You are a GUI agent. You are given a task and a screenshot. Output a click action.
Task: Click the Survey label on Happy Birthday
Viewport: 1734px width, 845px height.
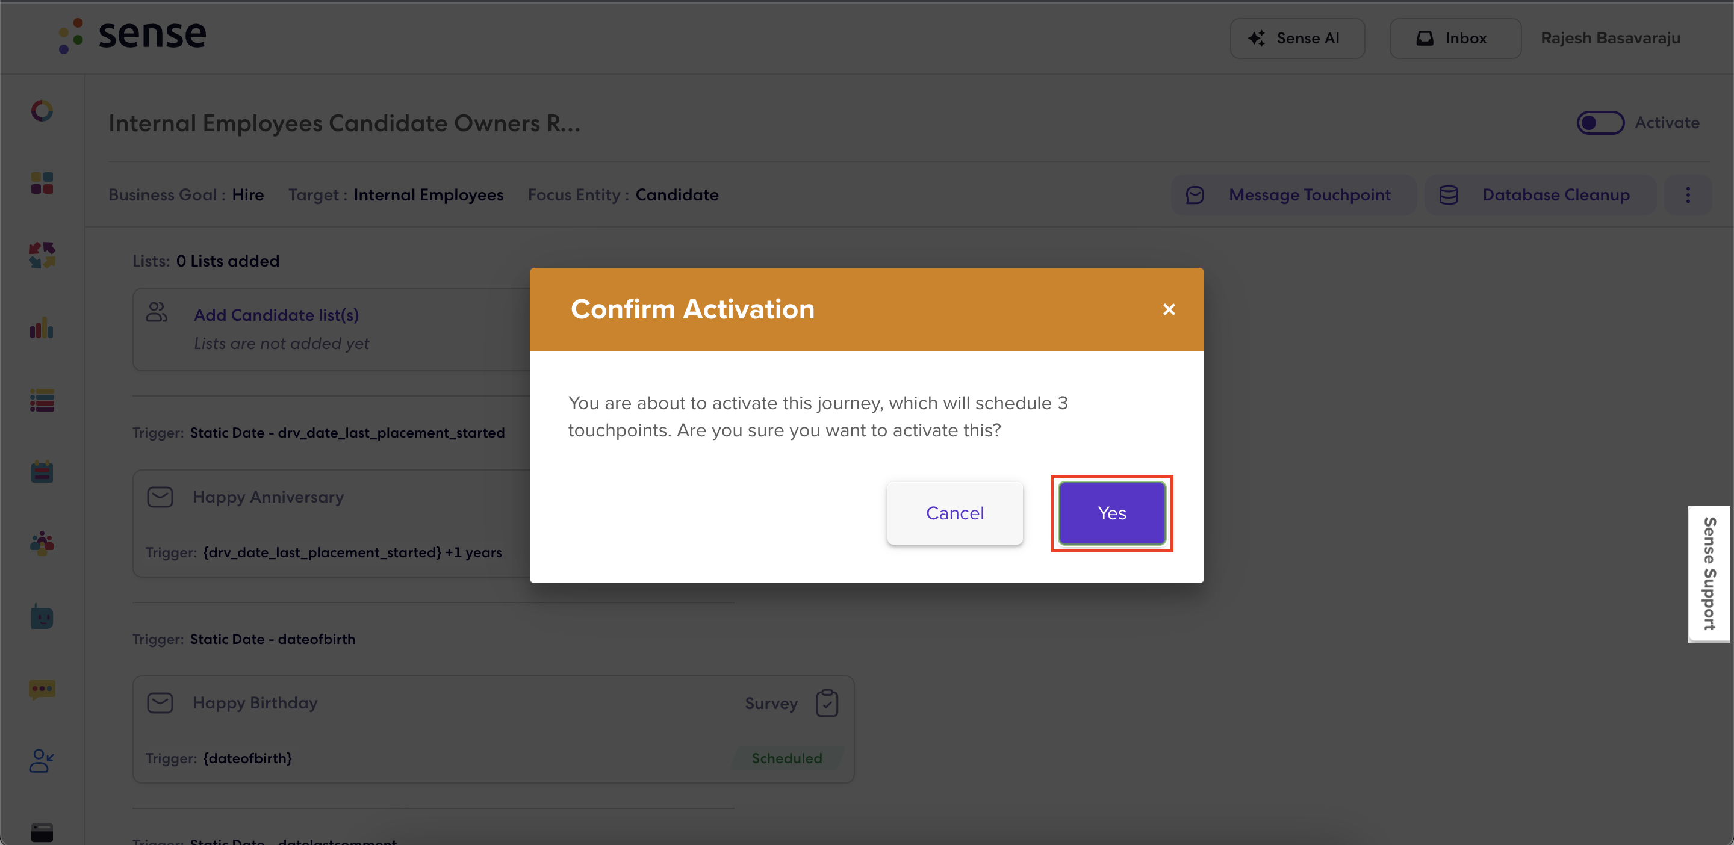771,704
